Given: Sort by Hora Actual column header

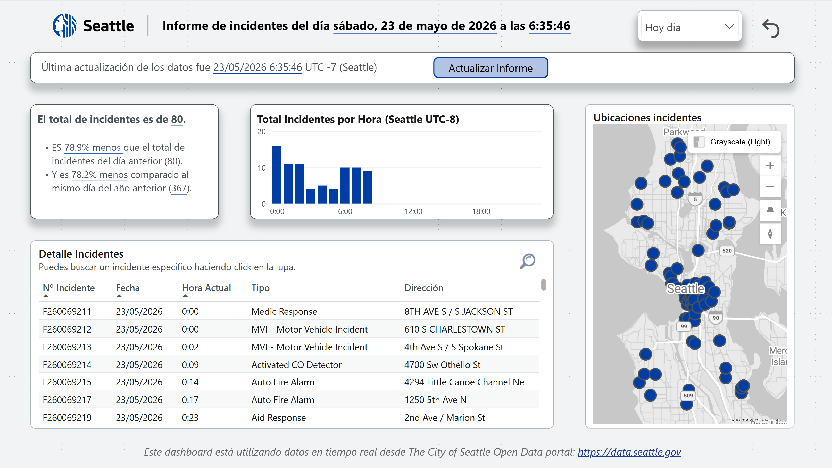Looking at the screenshot, I should point(206,288).
